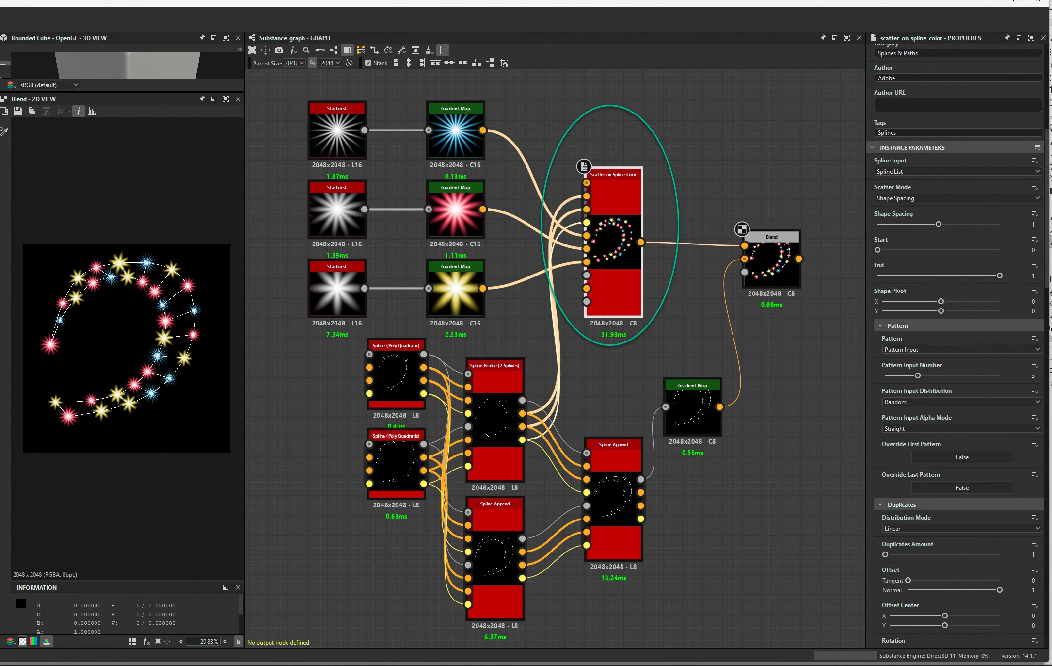Click the Override First Pattern False button

[962, 457]
